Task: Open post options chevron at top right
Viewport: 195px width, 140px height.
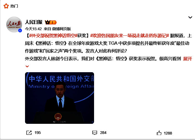Action: [x=190, y=17]
